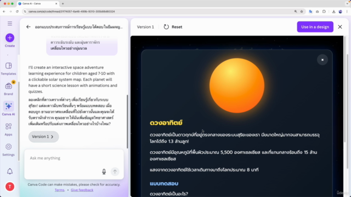The image size is (351, 197).
Task: Open notifications bell icon
Action: pos(10,171)
